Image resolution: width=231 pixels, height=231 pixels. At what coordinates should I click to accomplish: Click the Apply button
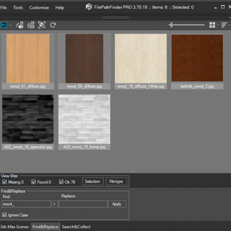pyautogui.click(x=117, y=204)
